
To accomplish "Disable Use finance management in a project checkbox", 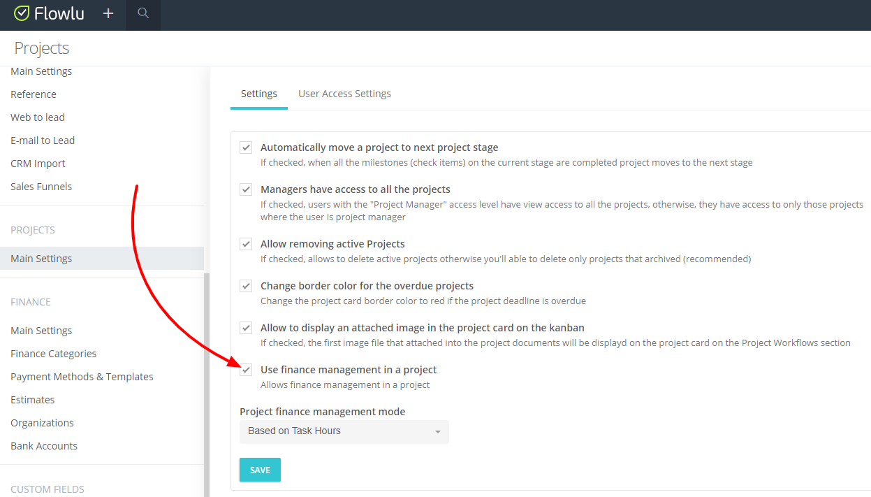I will tap(246, 370).
